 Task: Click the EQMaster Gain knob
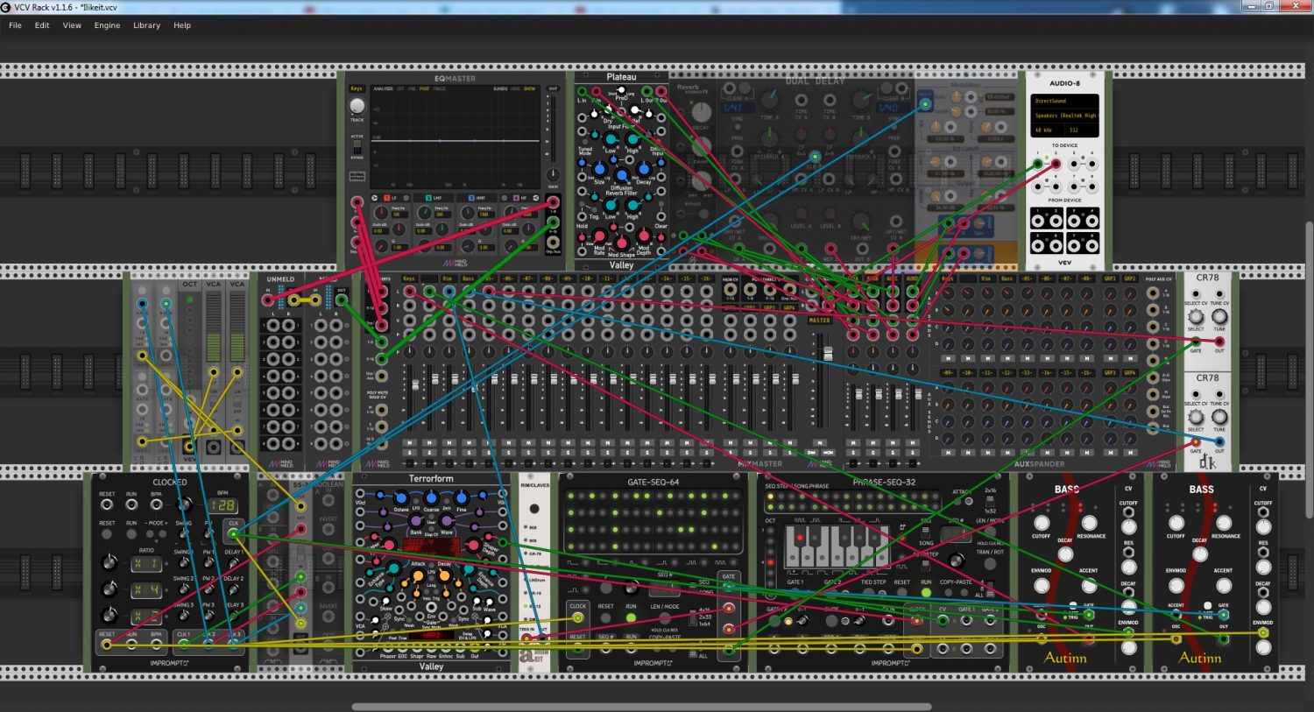pos(553,176)
